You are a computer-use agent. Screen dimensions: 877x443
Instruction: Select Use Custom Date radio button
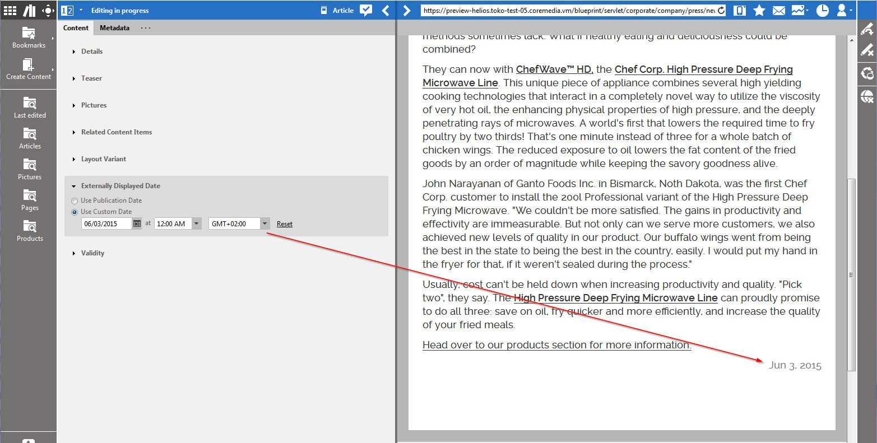pyautogui.click(x=75, y=212)
